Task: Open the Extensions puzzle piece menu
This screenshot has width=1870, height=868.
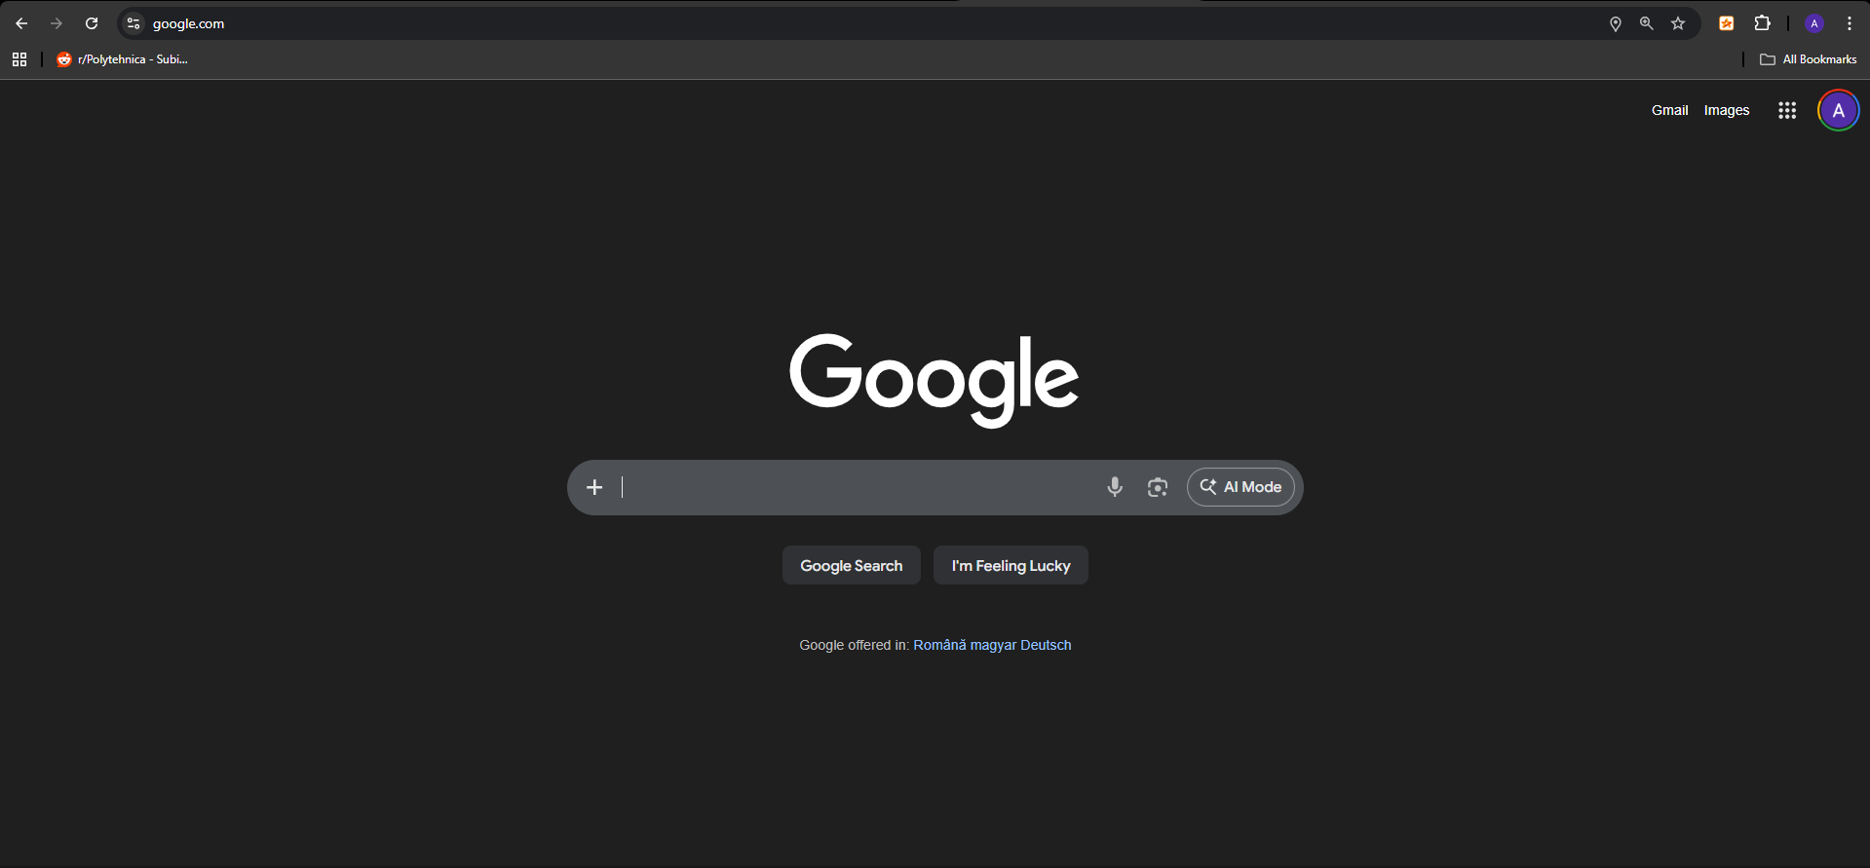Action: [1762, 23]
